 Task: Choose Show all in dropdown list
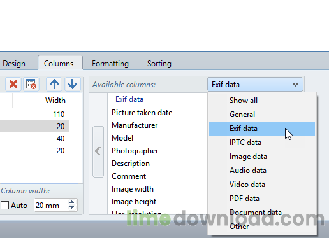pos(262,101)
